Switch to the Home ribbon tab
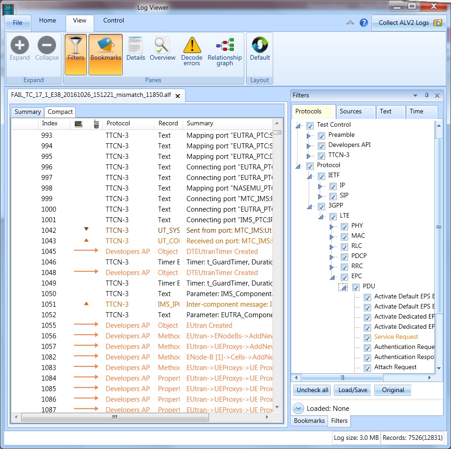 tap(47, 21)
